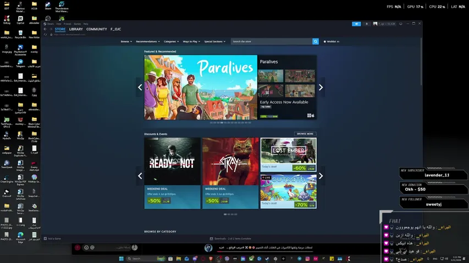The image size is (469, 263).
Task: Click the Windows taskbar Search box
Action: 147,259
